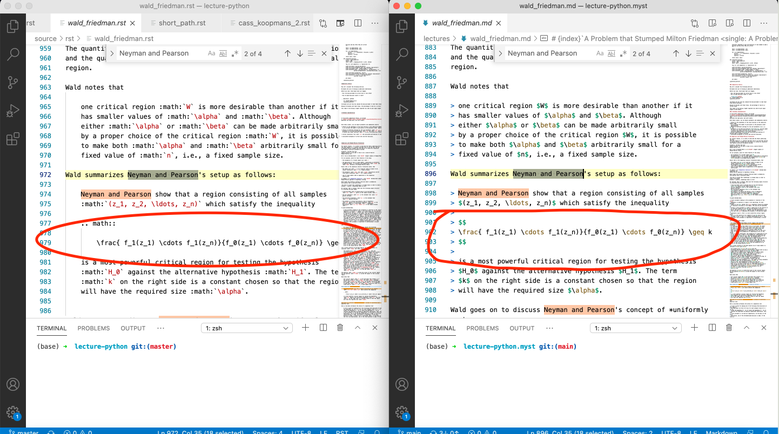Show more panel tabs in the left terminal panel

coord(160,328)
